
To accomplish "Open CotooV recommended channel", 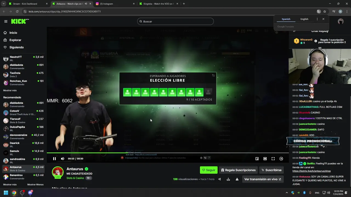I will pyautogui.click(x=23, y=112).
